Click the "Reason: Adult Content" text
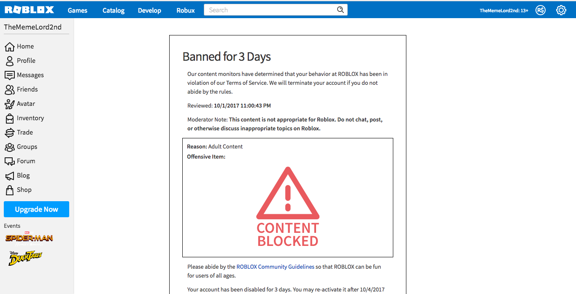576x294 pixels. click(215, 146)
